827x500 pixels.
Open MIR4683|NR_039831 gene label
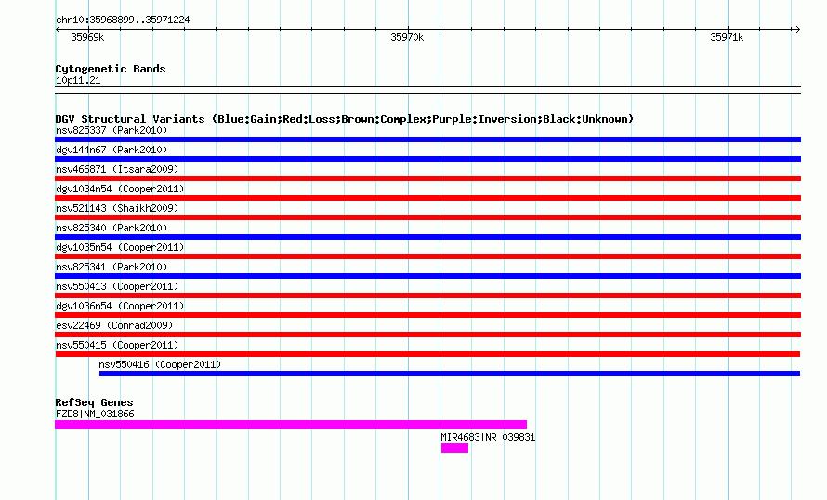(x=488, y=437)
